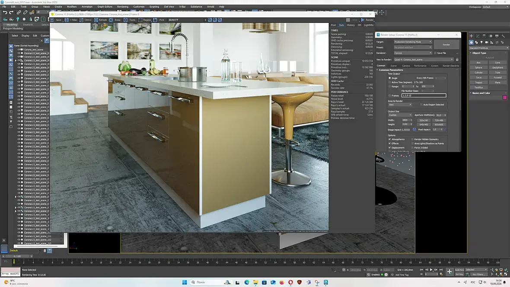Collapse the Object Type rollout
This screenshot has width=510, height=287.
(479, 53)
